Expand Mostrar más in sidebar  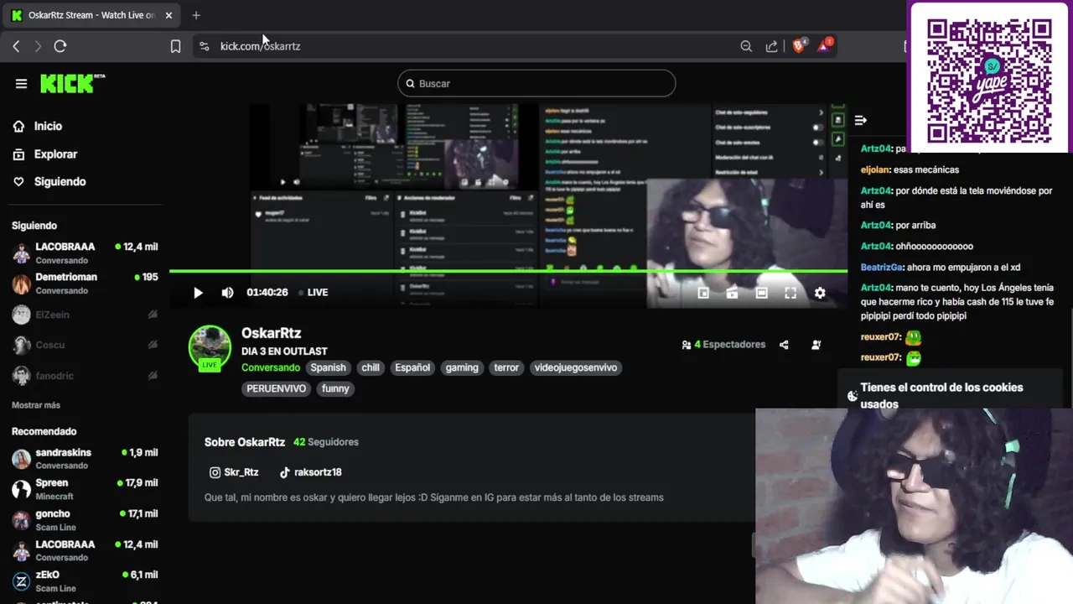point(36,405)
